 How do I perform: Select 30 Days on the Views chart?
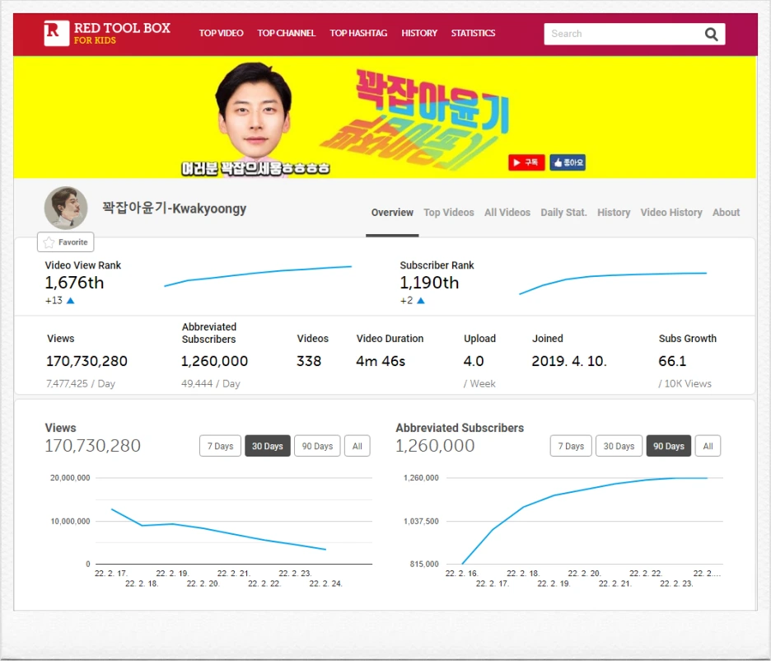coord(268,446)
